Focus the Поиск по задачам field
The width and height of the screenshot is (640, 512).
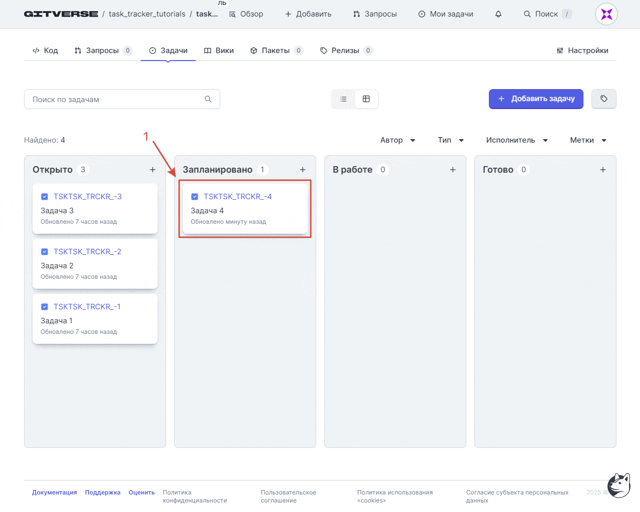click(122, 99)
